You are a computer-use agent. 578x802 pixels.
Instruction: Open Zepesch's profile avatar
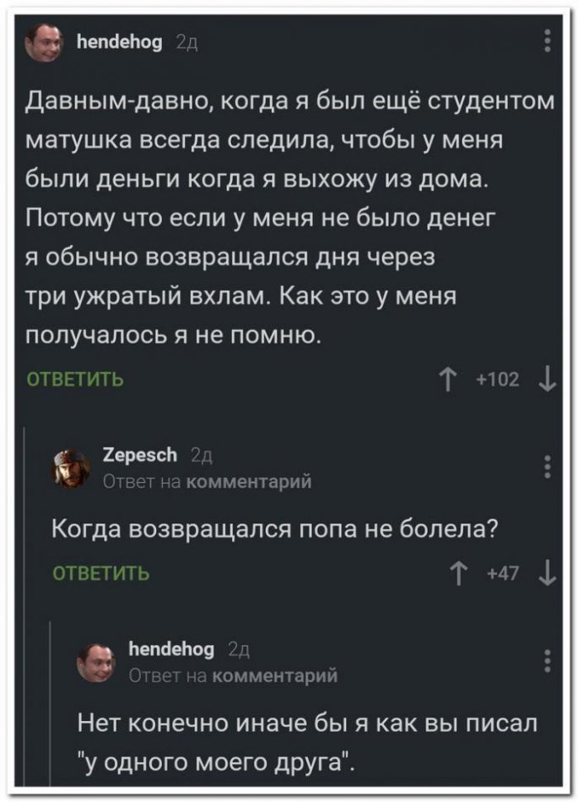(73, 469)
